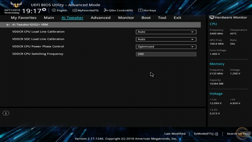Click the Voltage section heading
The image size is (252, 142).
click(216, 94)
